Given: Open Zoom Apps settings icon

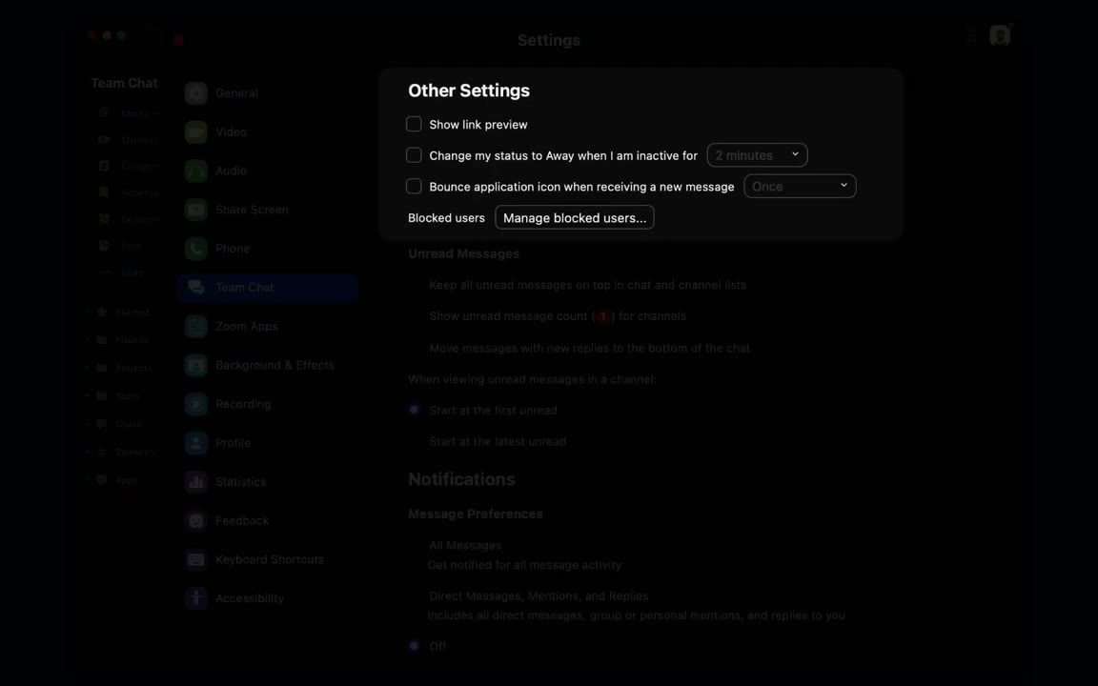Looking at the screenshot, I should click(x=196, y=326).
